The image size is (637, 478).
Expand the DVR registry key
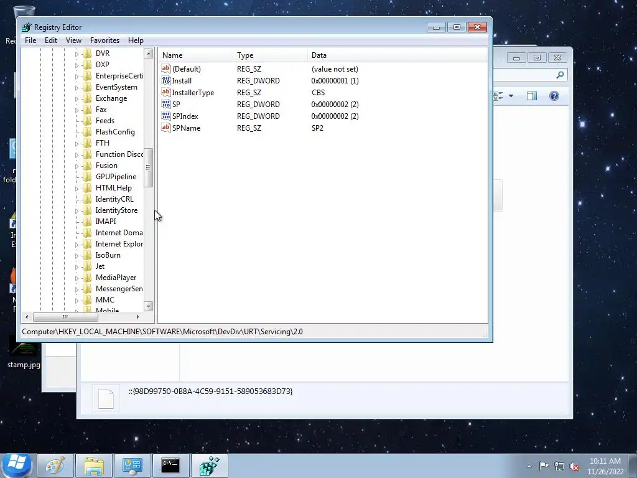[x=77, y=54]
